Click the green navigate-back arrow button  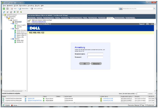tap(4, 9)
